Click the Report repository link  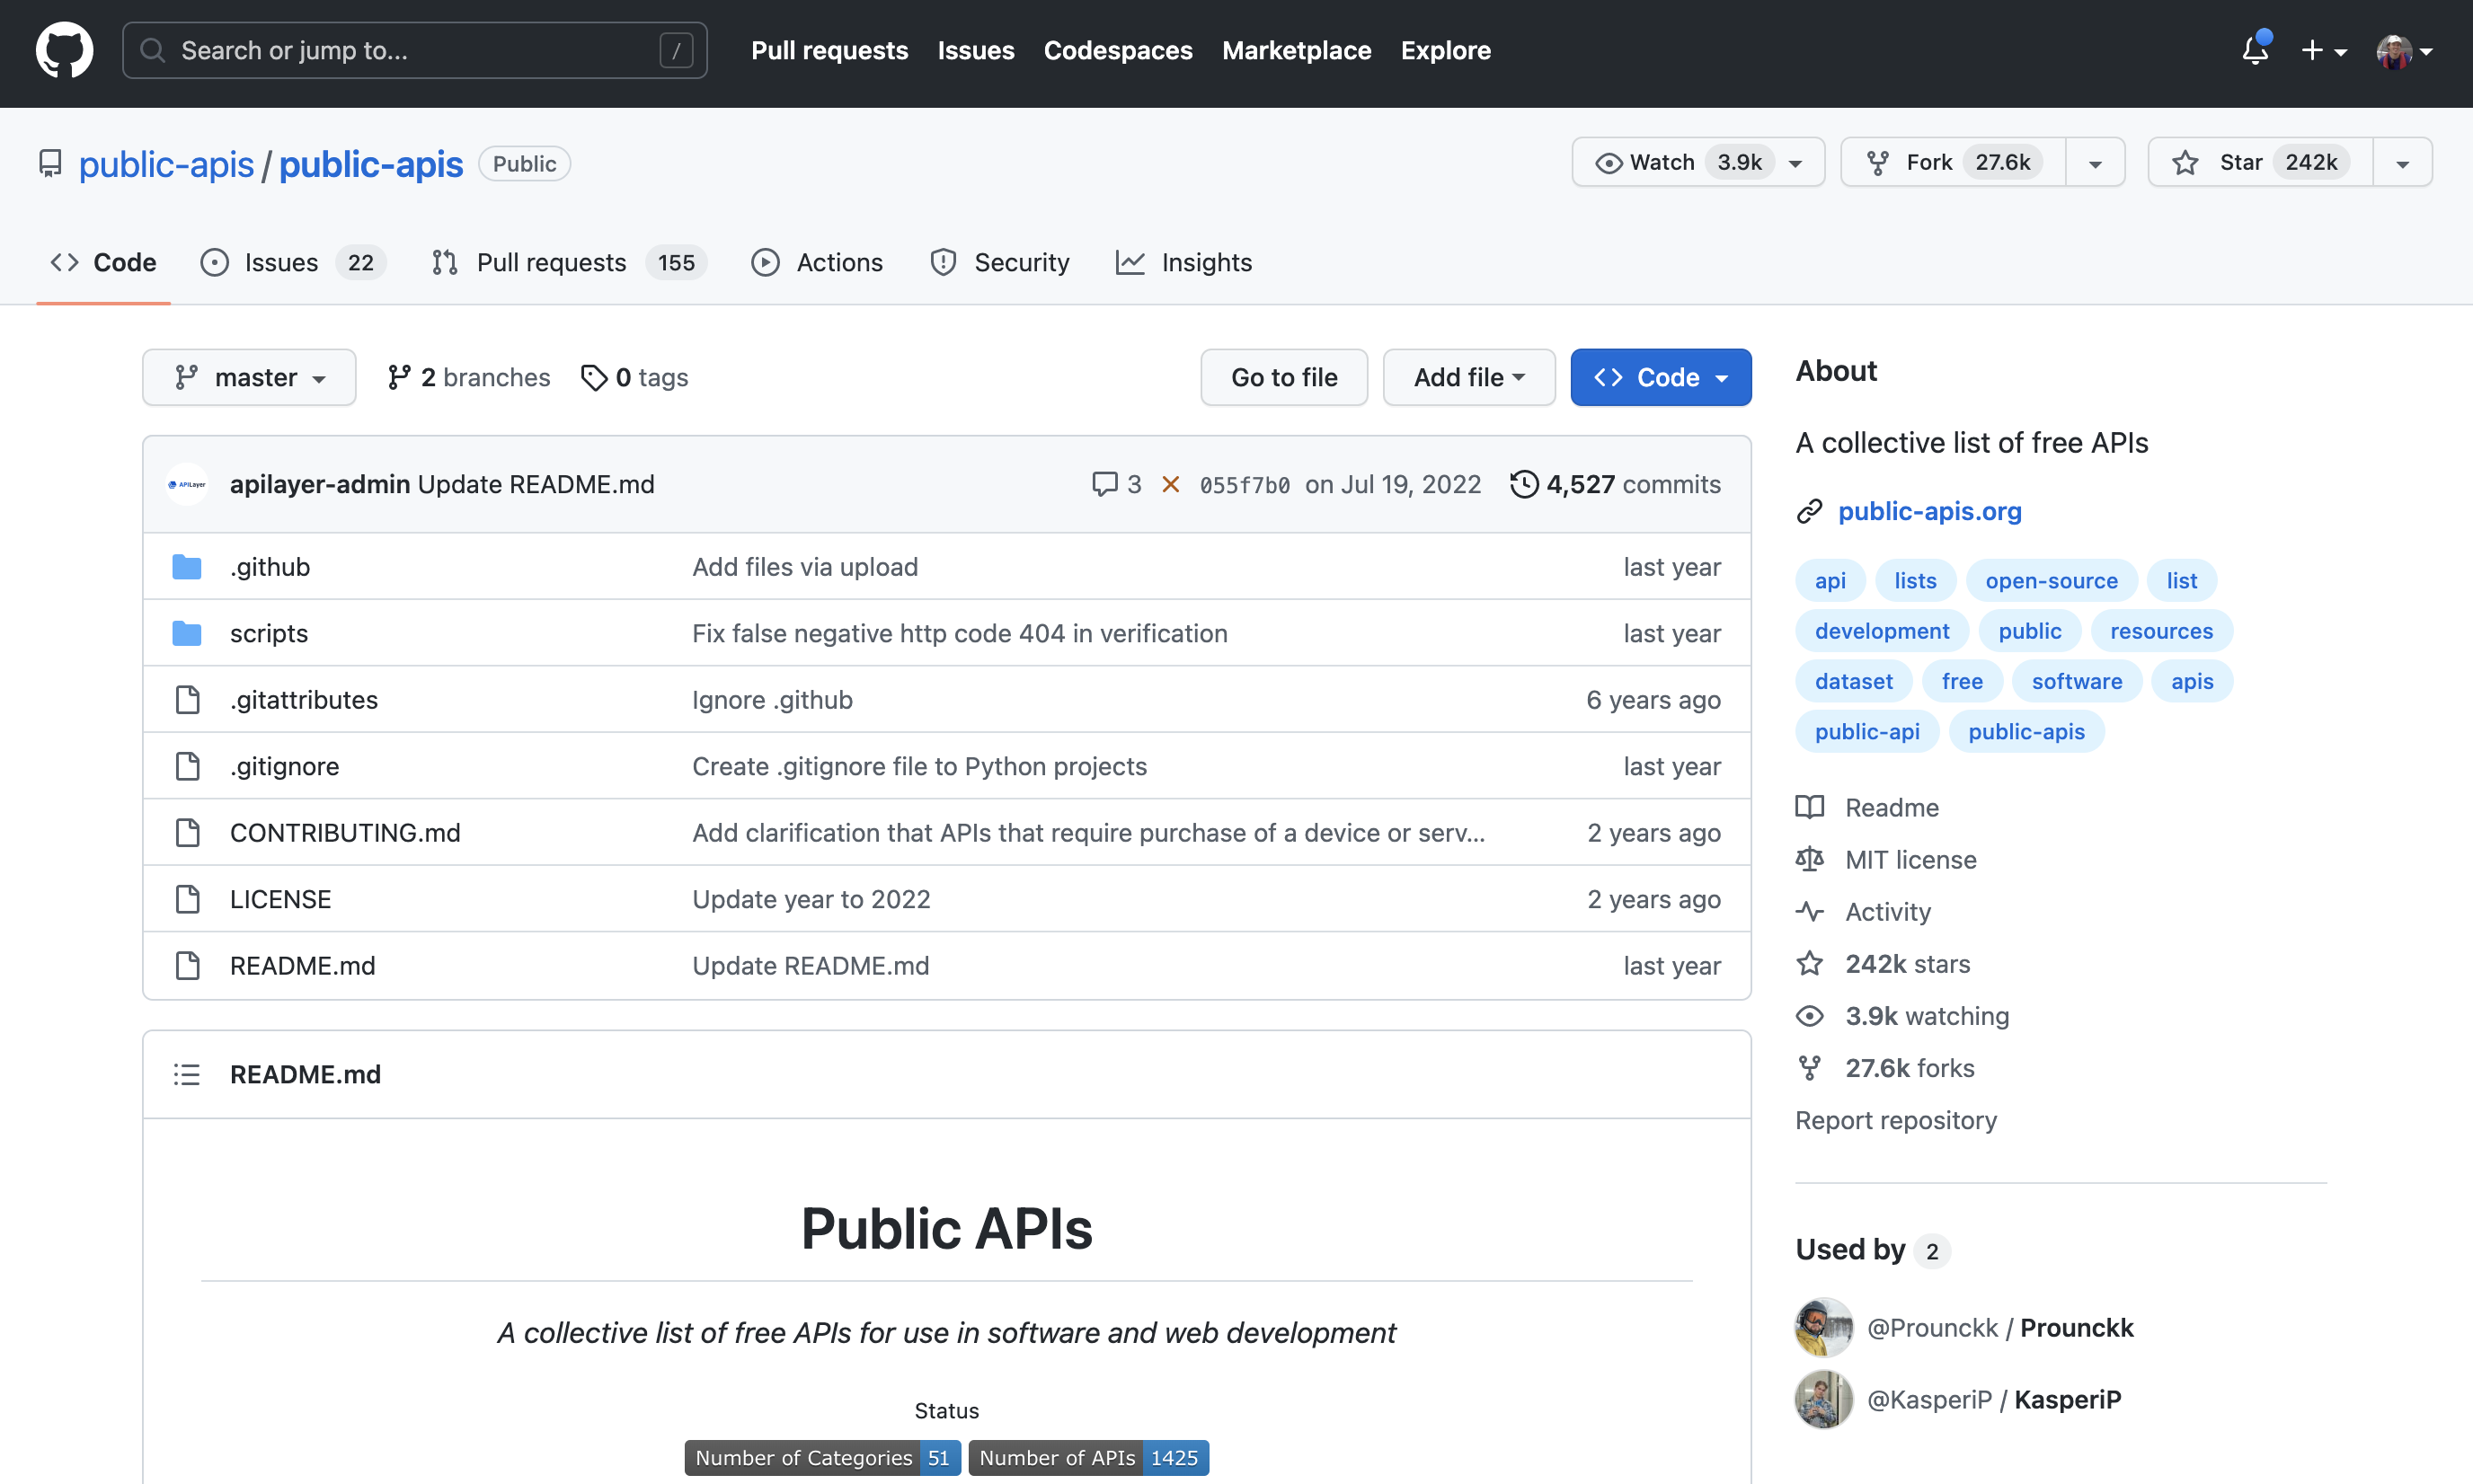[x=1896, y=1120]
